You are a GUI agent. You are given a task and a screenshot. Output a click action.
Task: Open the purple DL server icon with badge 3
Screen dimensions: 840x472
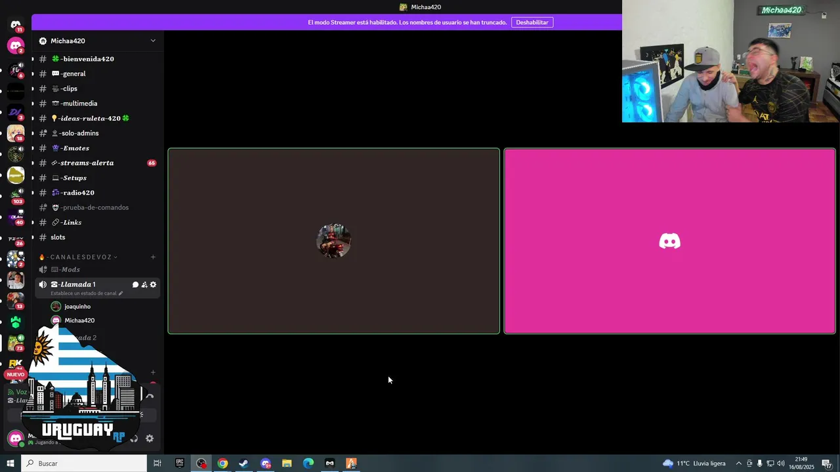pos(16,112)
